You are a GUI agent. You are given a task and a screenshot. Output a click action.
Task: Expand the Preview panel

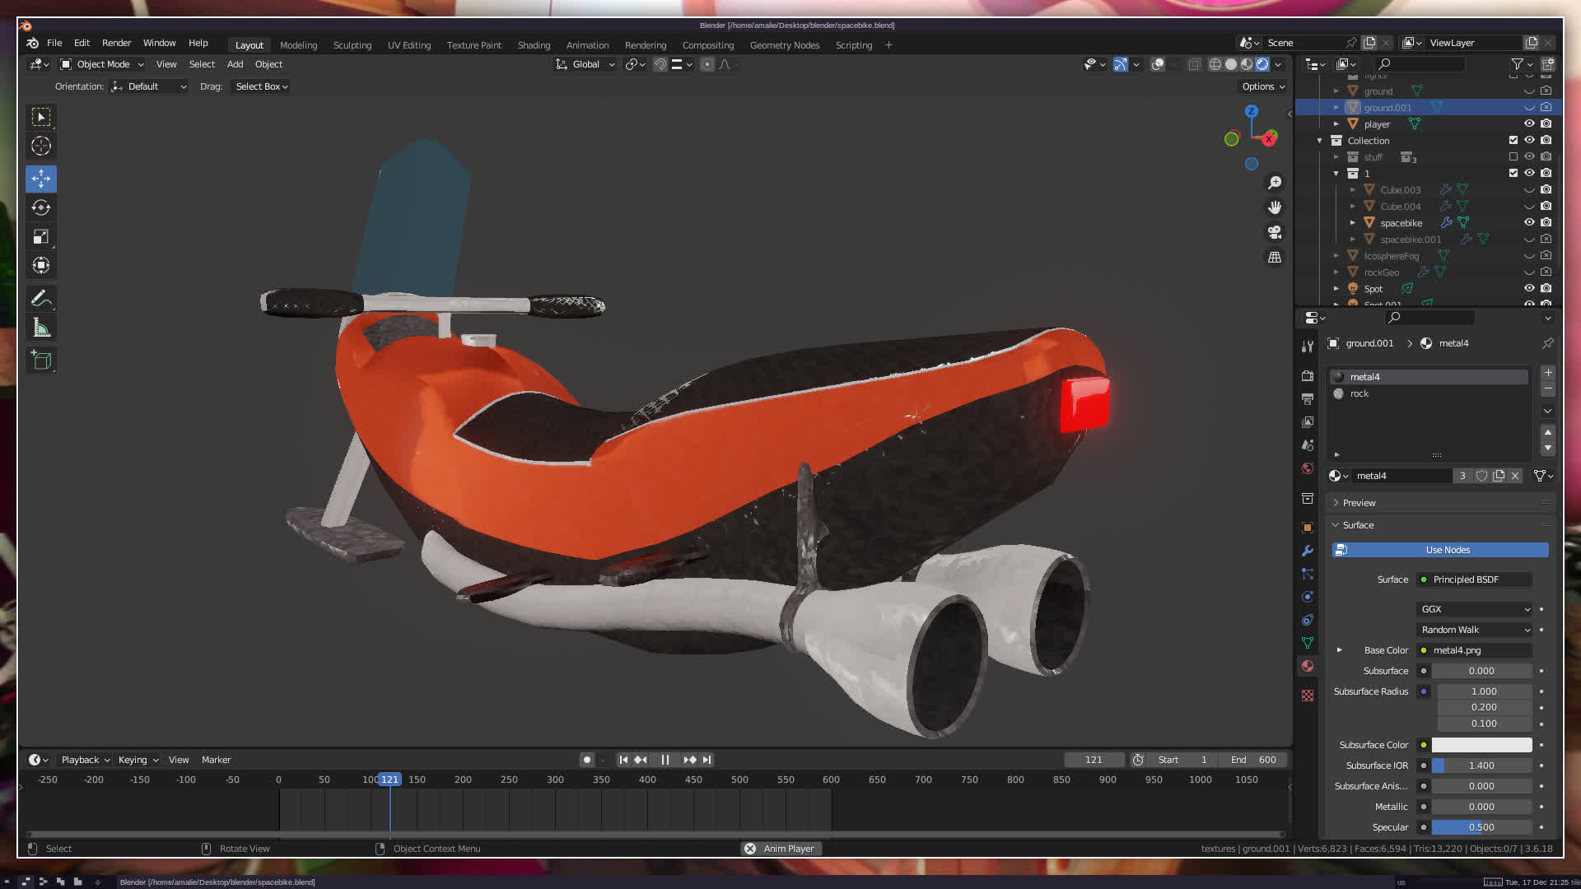point(1359,503)
